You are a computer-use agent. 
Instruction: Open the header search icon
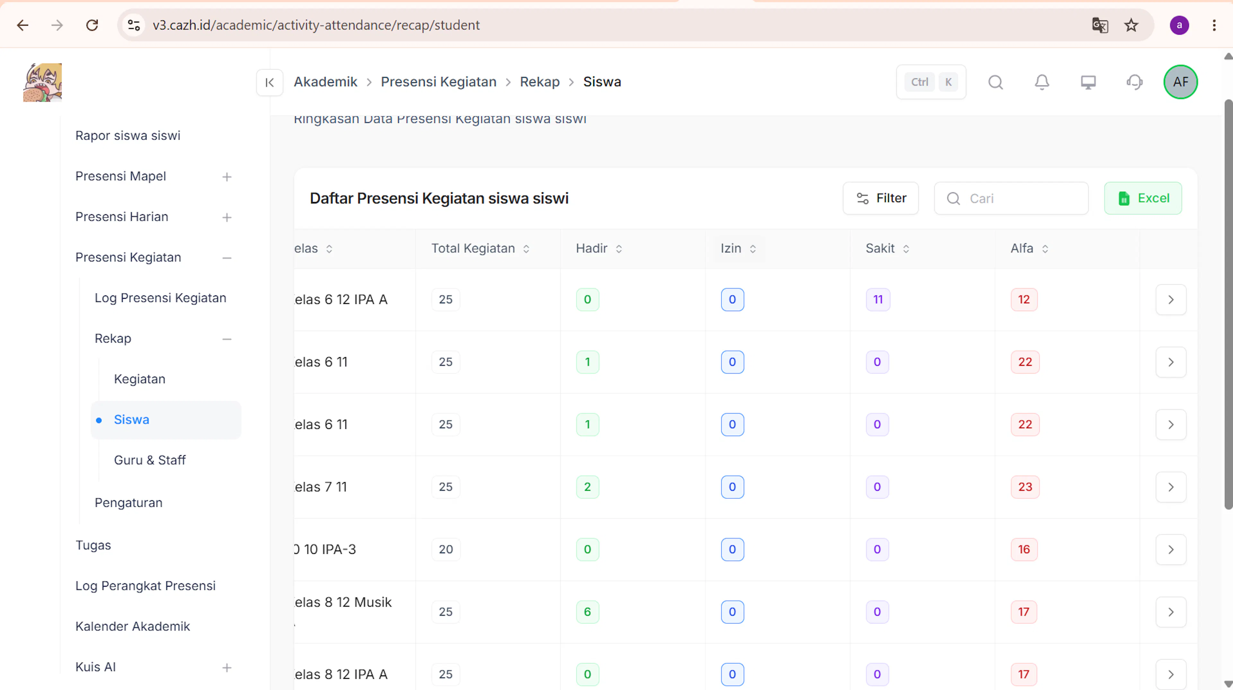point(996,82)
